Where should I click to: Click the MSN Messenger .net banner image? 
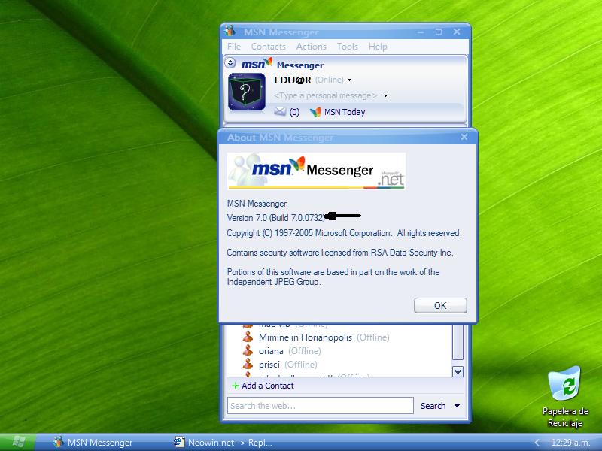point(316,171)
